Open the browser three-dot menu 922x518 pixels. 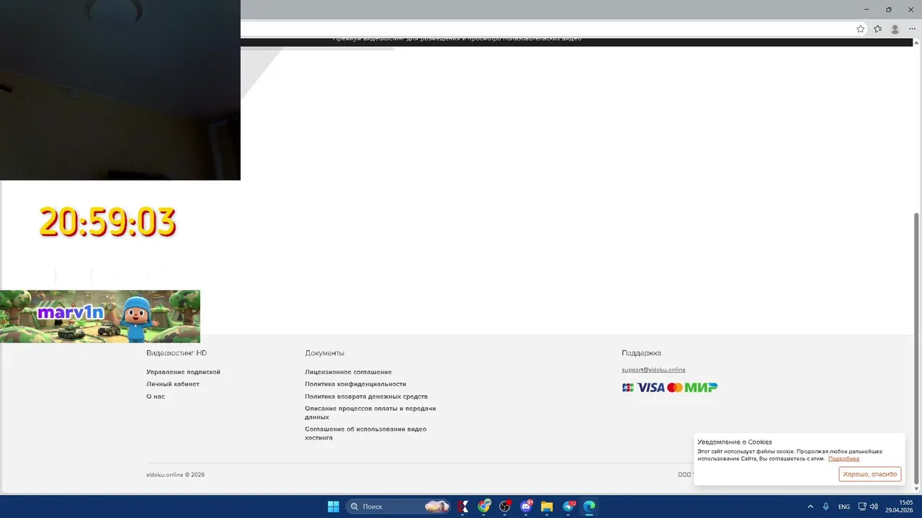point(912,29)
